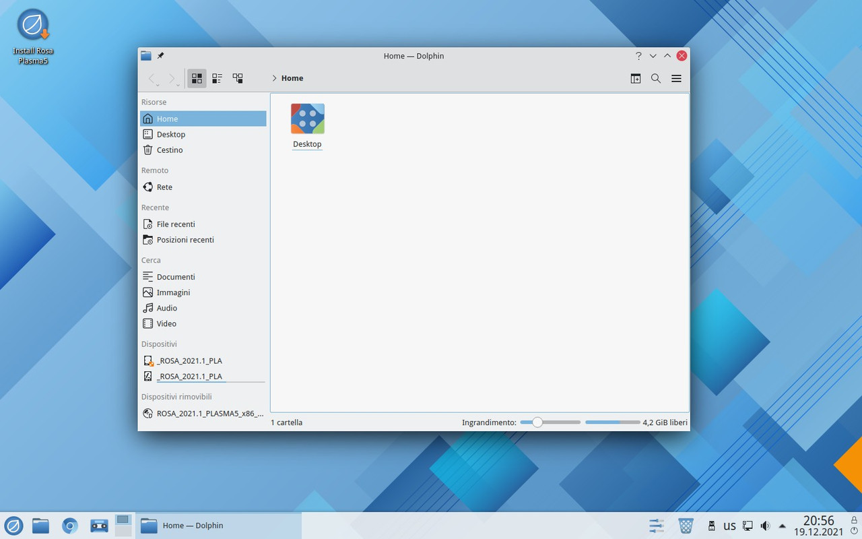This screenshot has height=539, width=862.
Task: Click the virtual desktop pager
Action: pyautogui.click(x=123, y=525)
